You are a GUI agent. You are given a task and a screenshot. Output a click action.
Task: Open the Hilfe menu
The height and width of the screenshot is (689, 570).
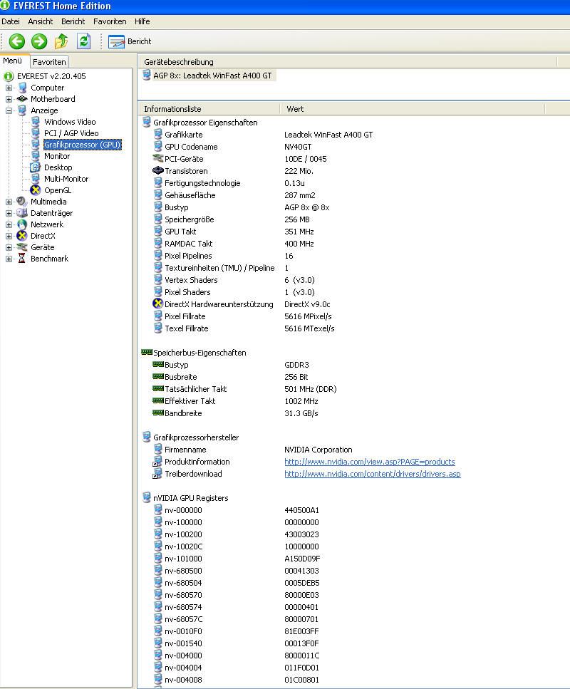coord(142,21)
